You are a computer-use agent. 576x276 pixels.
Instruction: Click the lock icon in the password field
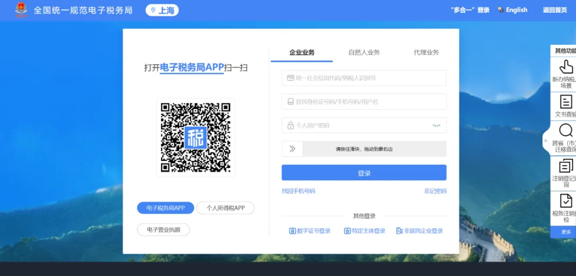pyautogui.click(x=290, y=125)
